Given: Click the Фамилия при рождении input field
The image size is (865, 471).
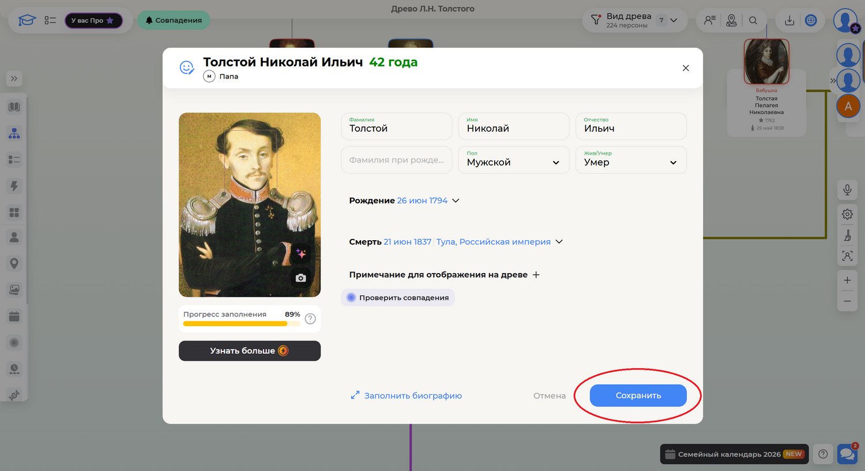Looking at the screenshot, I should [x=396, y=160].
